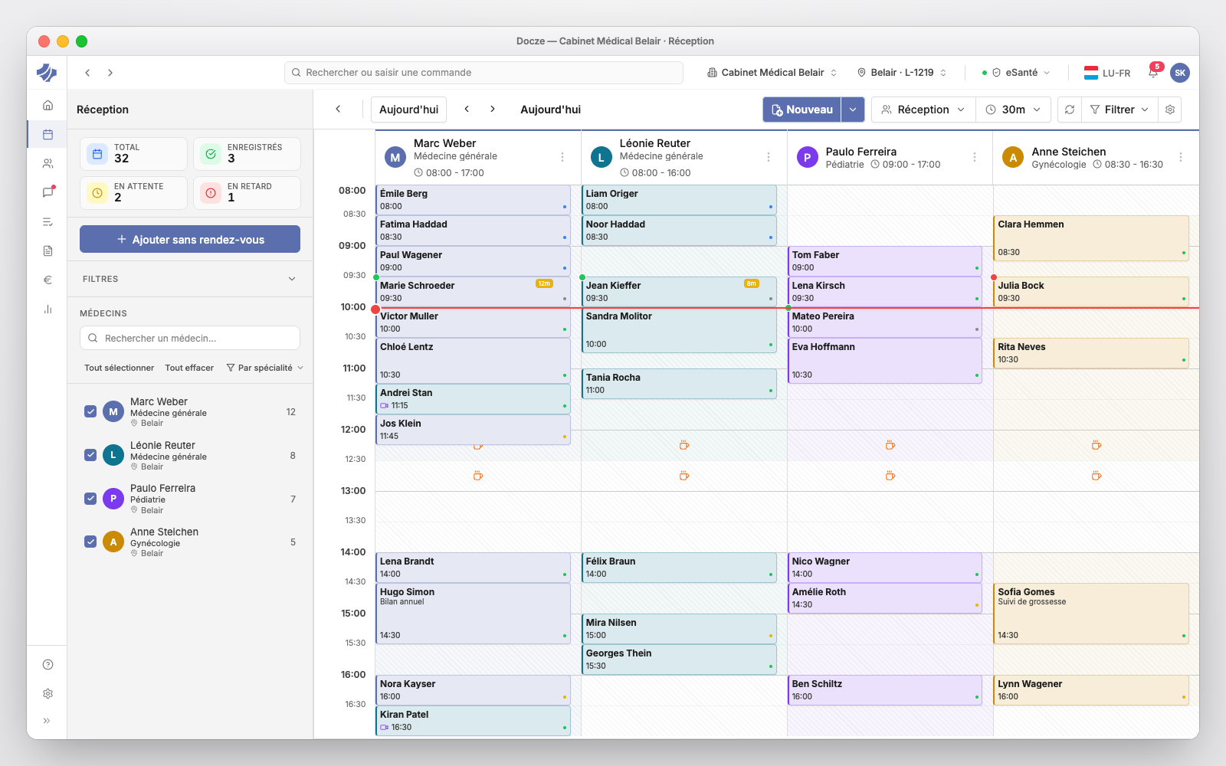This screenshot has height=766, width=1226.
Task: Focus the command search bar
Action: pyautogui.click(x=484, y=73)
